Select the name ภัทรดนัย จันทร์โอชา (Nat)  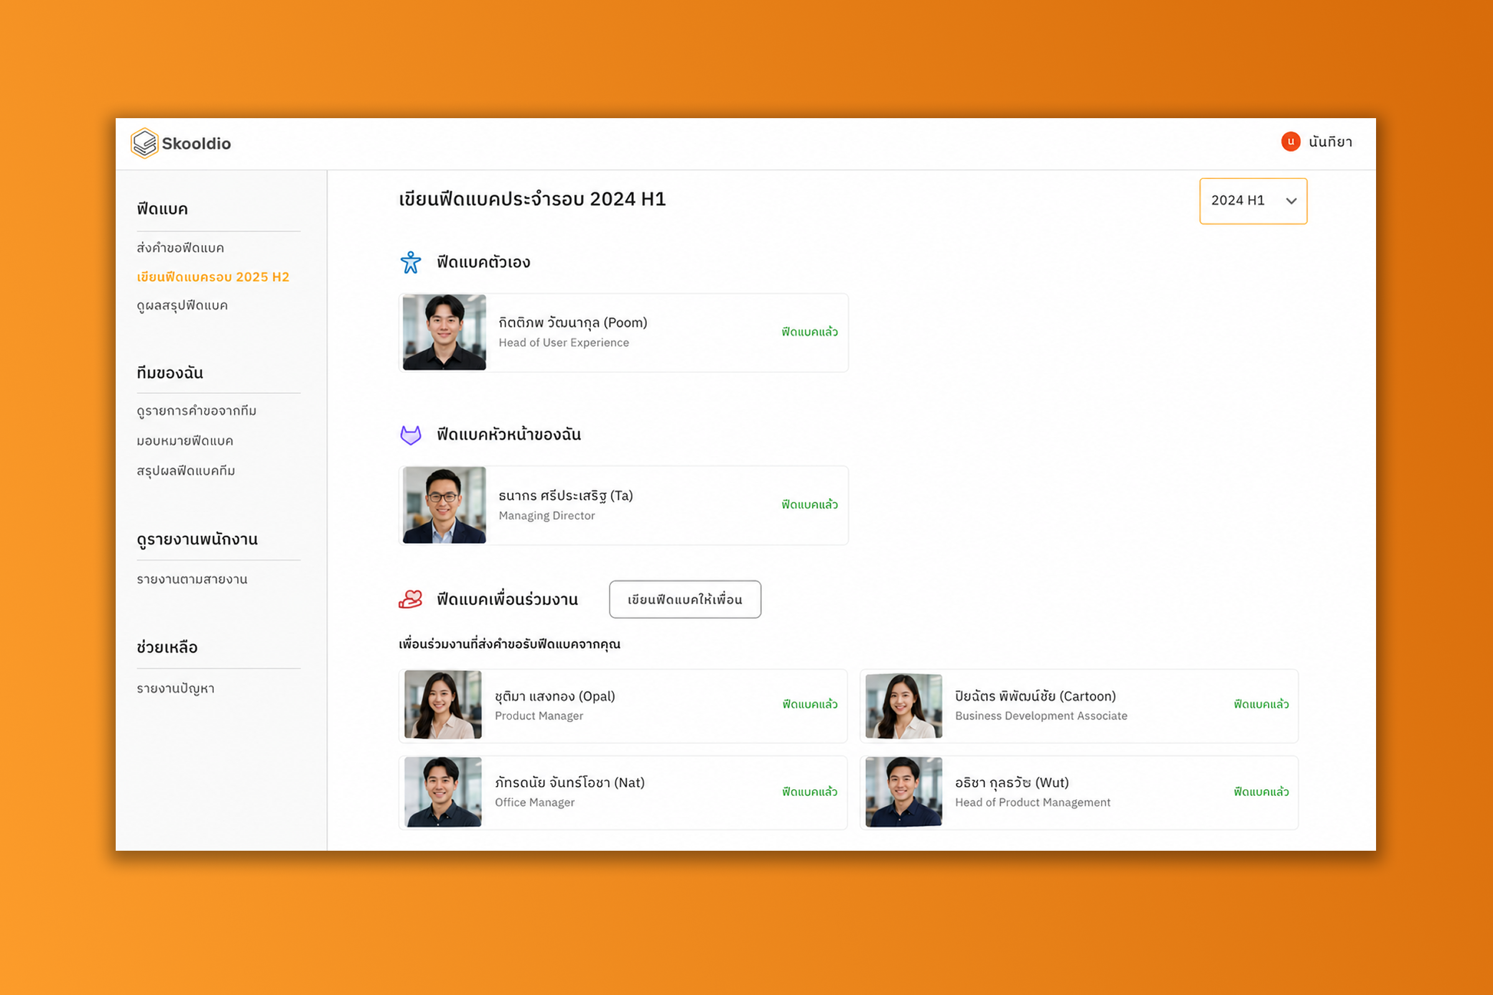pos(569,782)
